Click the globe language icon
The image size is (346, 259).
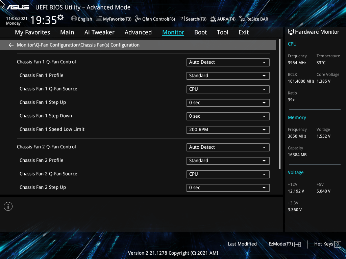click(x=74, y=19)
